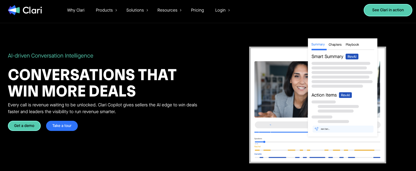The image size is (416, 171).
Task: Go to the Pricing page
Action: (197, 10)
